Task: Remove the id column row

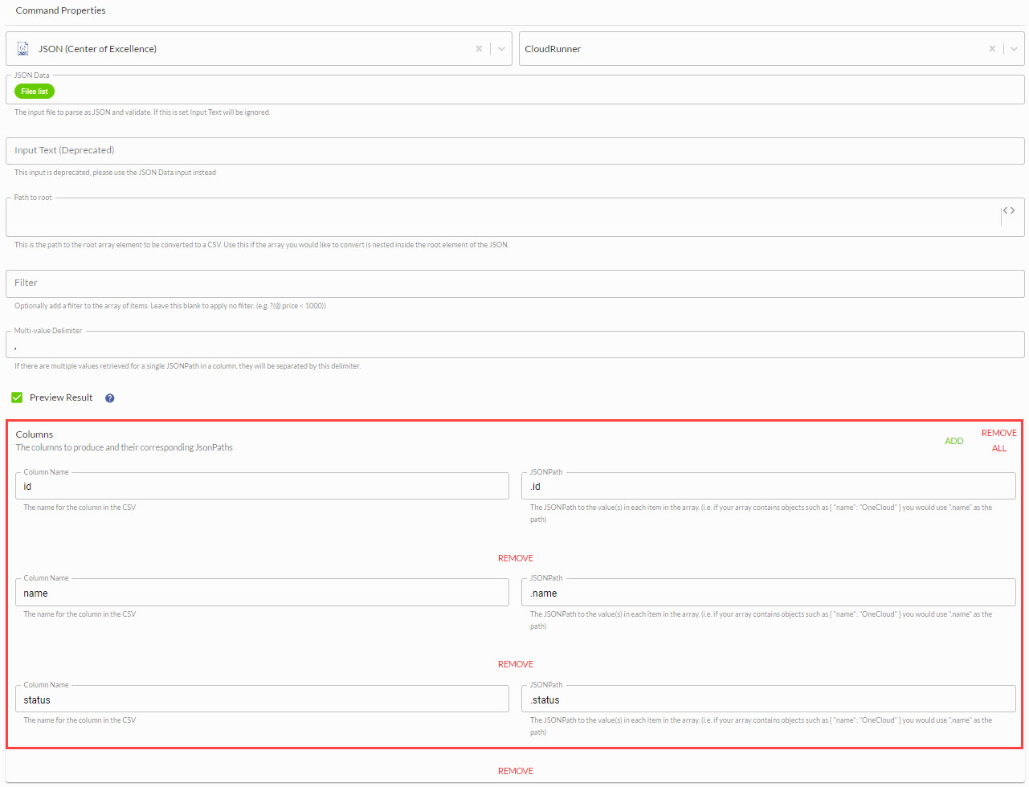Action: point(515,558)
